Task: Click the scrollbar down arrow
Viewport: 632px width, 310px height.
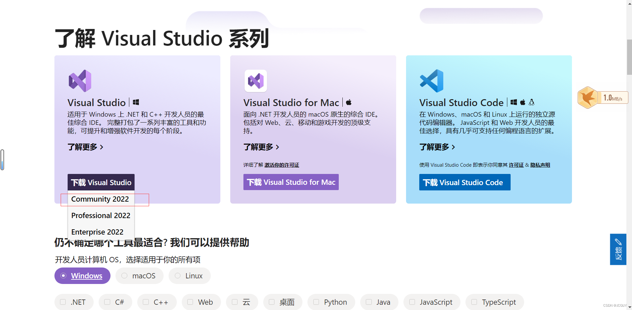Action: 629,307
